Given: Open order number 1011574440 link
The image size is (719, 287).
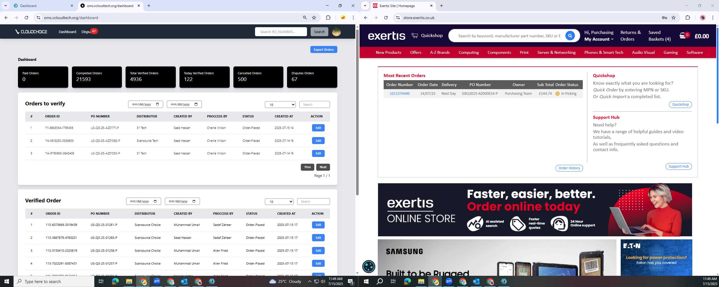Looking at the screenshot, I should click(x=399, y=94).
